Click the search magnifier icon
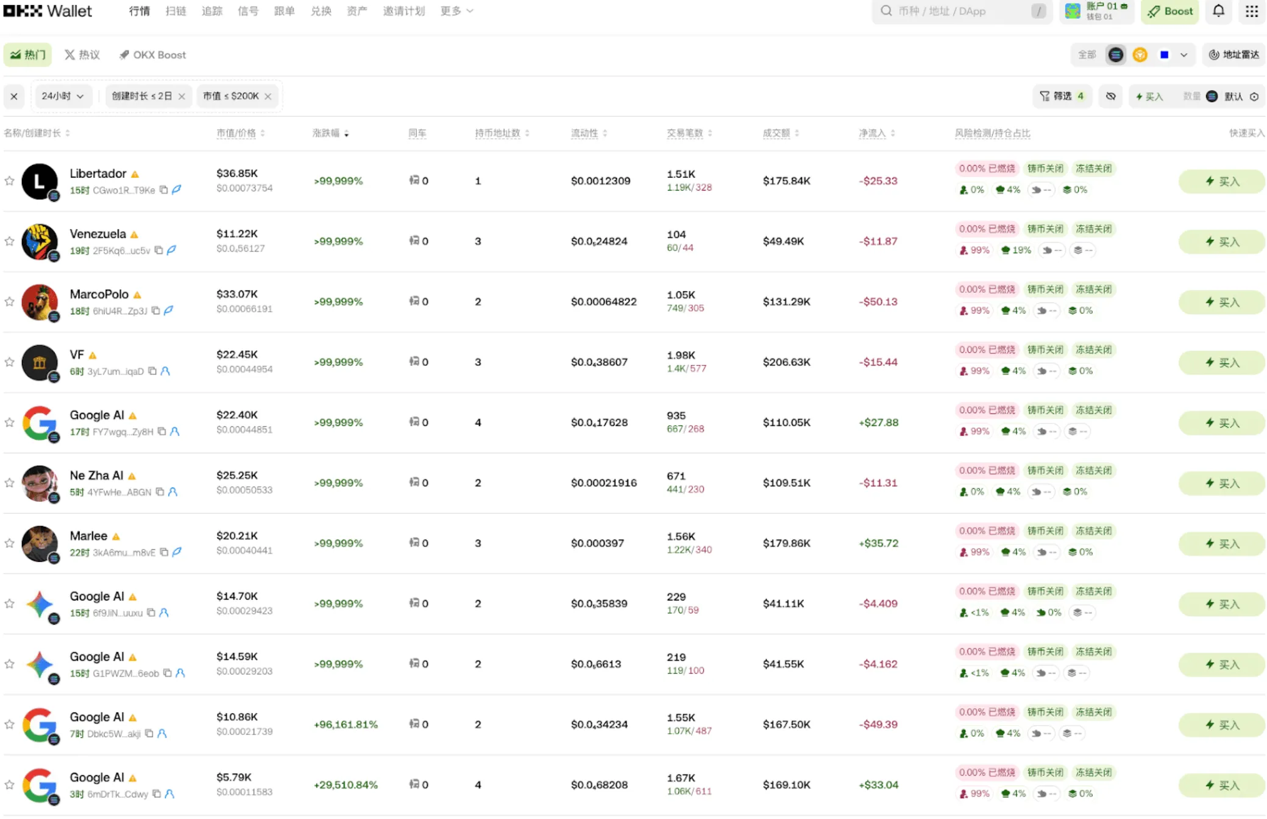The height and width of the screenshot is (819, 1267). coord(886,11)
